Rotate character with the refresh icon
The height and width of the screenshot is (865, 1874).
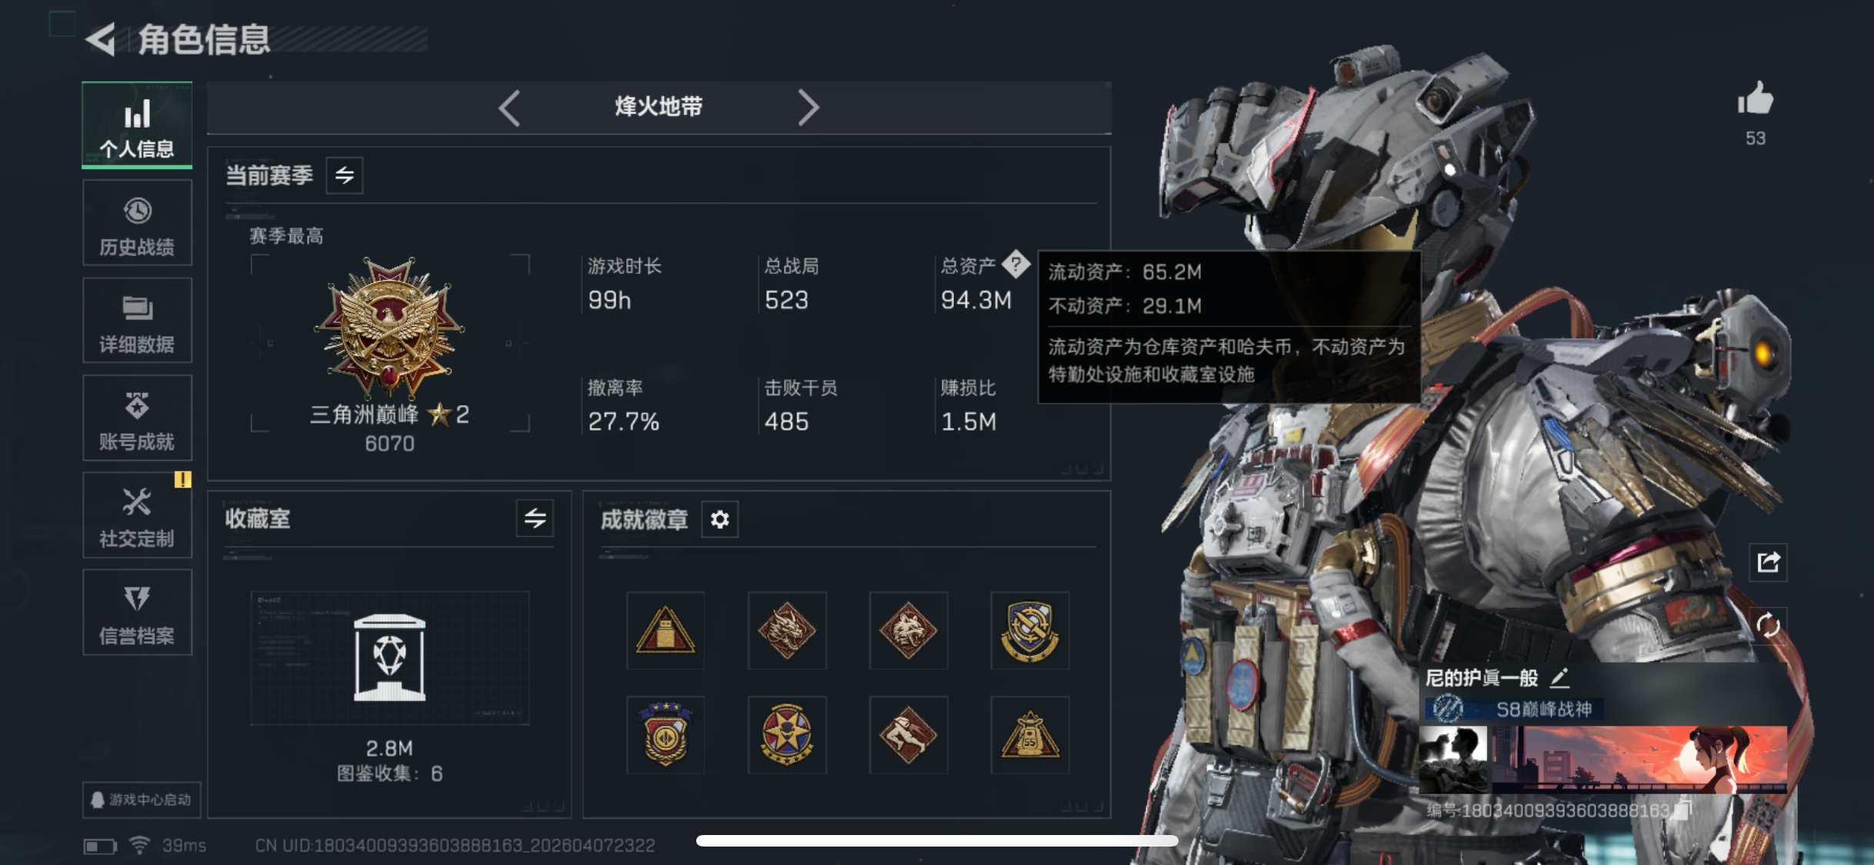tap(1768, 625)
